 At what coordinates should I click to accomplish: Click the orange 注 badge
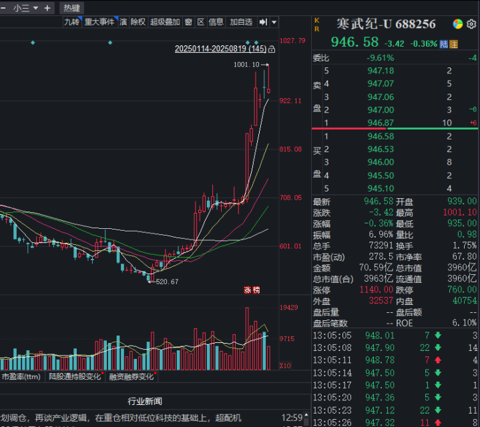453,44
